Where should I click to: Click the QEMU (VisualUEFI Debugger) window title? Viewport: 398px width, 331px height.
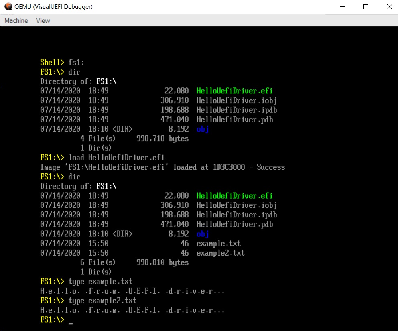pos(53,6)
